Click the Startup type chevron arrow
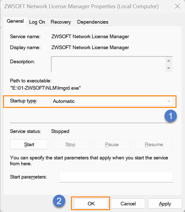 169,101
